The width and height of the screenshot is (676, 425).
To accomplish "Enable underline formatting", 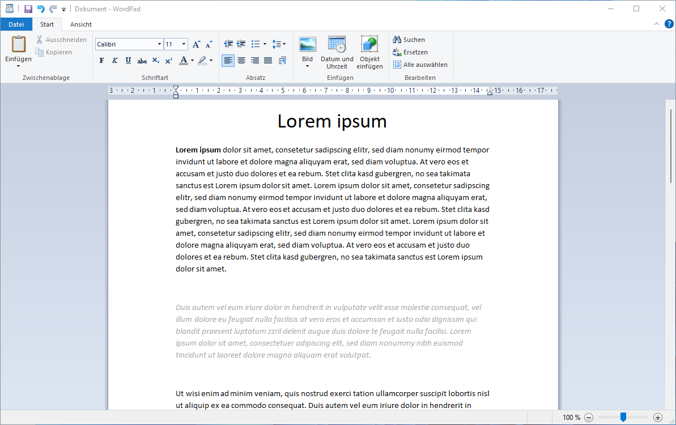I will point(127,61).
